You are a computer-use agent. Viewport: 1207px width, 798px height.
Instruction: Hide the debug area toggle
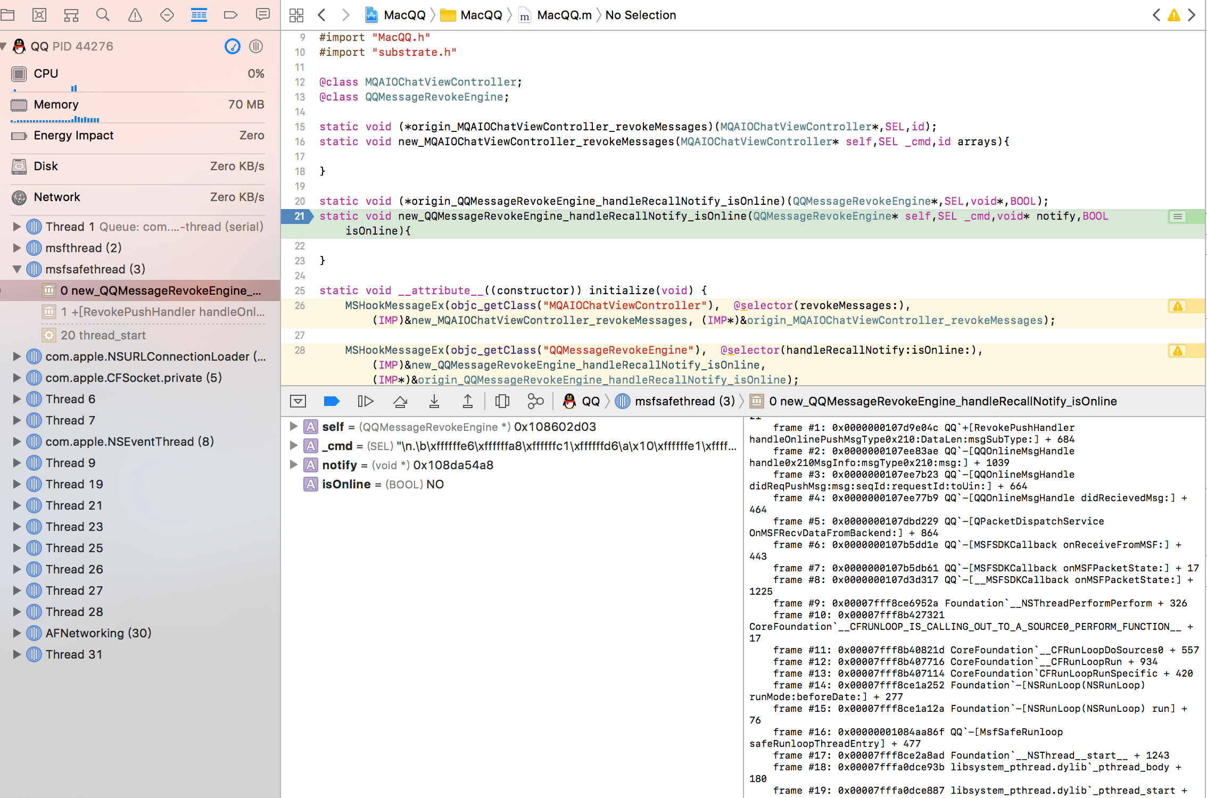[x=298, y=401]
